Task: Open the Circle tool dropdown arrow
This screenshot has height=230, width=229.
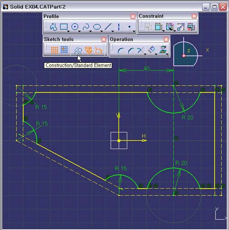Action: pyautogui.click(x=79, y=31)
